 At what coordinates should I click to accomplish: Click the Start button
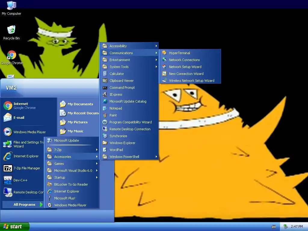(x=14, y=226)
